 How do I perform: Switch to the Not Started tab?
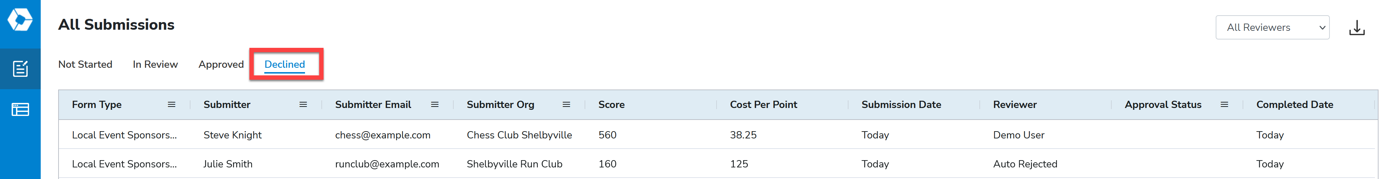coord(85,64)
